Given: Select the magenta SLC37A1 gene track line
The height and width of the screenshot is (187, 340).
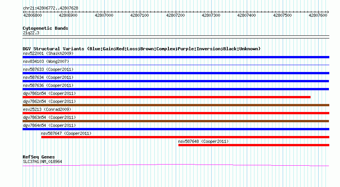Looking at the screenshot, I should click(176, 165).
